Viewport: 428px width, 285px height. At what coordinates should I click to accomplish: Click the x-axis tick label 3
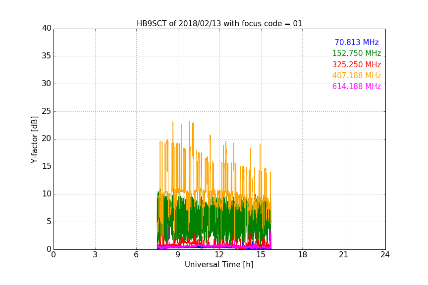[95, 255]
